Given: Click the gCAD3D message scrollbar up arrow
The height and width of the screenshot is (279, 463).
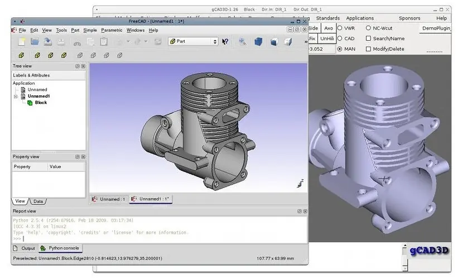Looking at the screenshot, I should tap(405, 246).
